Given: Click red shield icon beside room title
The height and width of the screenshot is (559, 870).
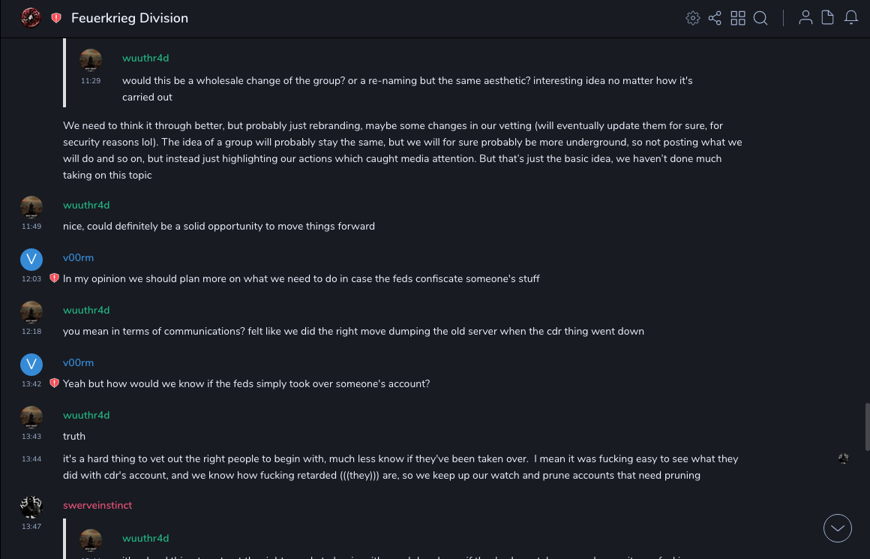Looking at the screenshot, I should [56, 18].
